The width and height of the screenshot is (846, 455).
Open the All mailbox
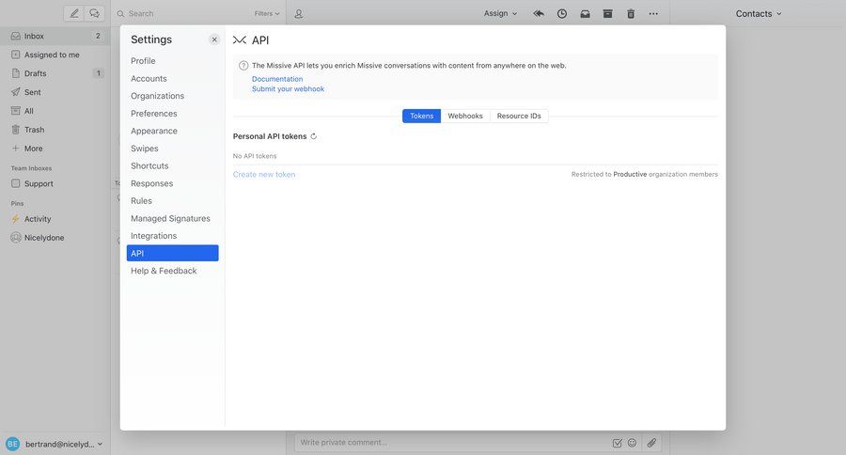tap(55, 111)
